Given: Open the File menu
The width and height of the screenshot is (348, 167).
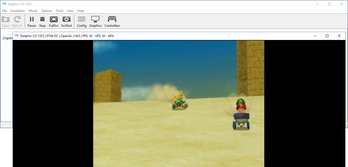Looking at the screenshot, I should 5,11.
